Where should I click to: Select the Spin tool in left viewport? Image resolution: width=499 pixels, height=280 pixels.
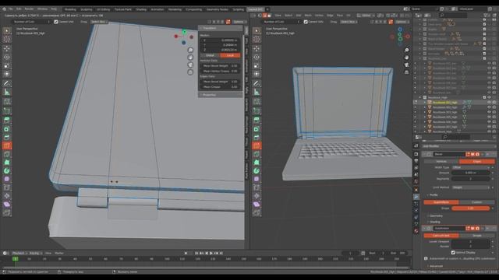pyautogui.click(x=7, y=171)
